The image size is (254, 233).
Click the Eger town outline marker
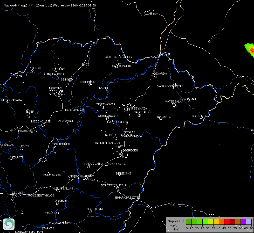[x=28, y=114]
